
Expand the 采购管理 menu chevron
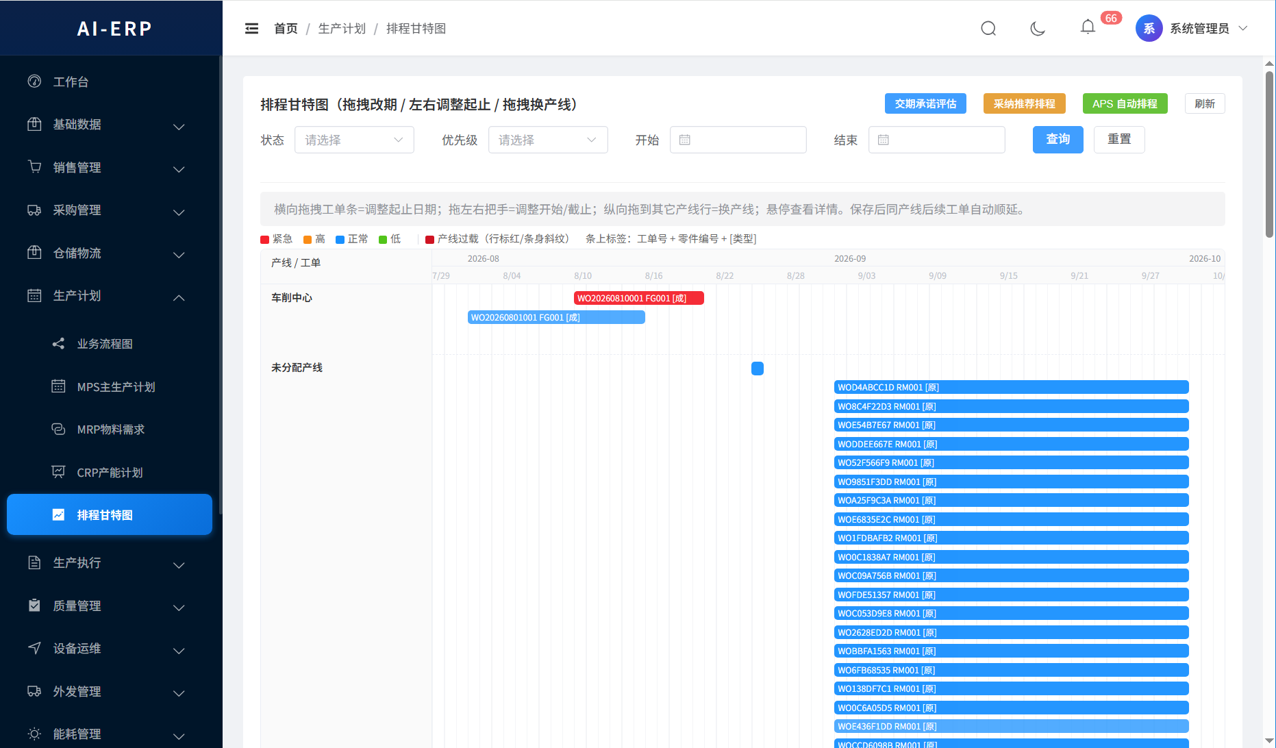(179, 212)
